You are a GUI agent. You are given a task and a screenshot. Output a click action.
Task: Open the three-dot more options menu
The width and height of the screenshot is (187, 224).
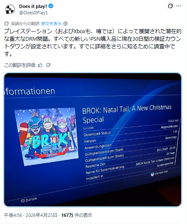(179, 6)
